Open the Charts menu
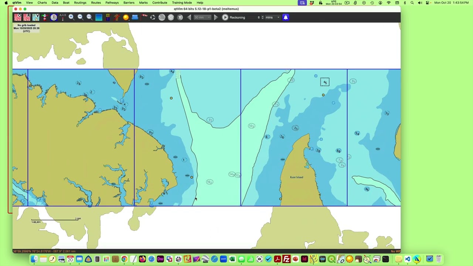The height and width of the screenshot is (266, 473). coord(42,3)
